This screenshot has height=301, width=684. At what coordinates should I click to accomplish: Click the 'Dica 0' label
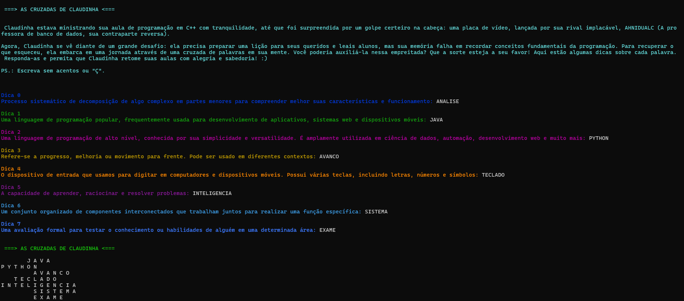pos(11,95)
